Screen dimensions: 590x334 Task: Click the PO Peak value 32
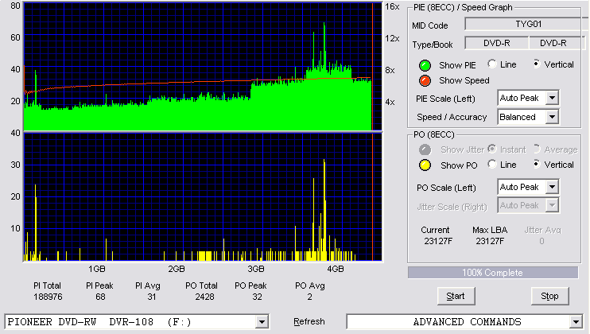coord(257,297)
